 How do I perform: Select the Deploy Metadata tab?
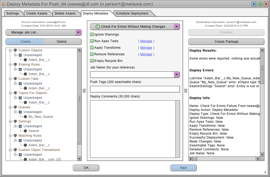[96, 13]
